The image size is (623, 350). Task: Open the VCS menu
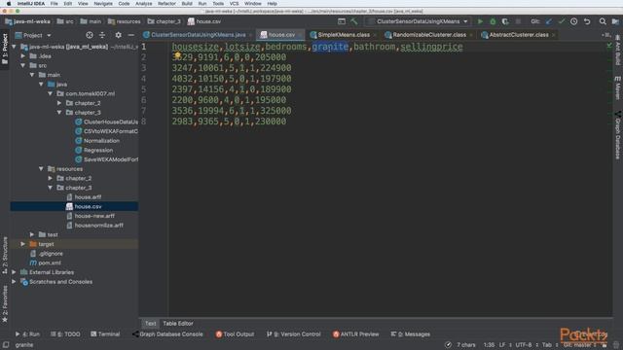click(234, 4)
